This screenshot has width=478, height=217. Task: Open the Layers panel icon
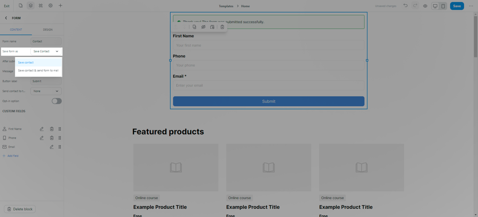30,6
